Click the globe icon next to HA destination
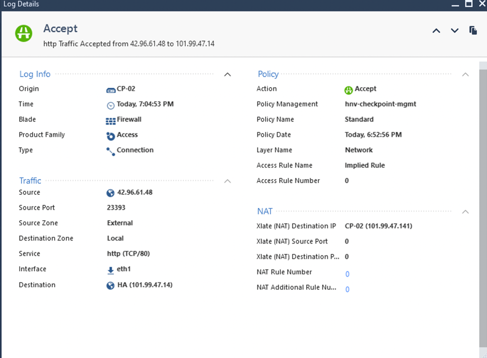Image resolution: width=487 pixels, height=358 pixels. (x=110, y=285)
